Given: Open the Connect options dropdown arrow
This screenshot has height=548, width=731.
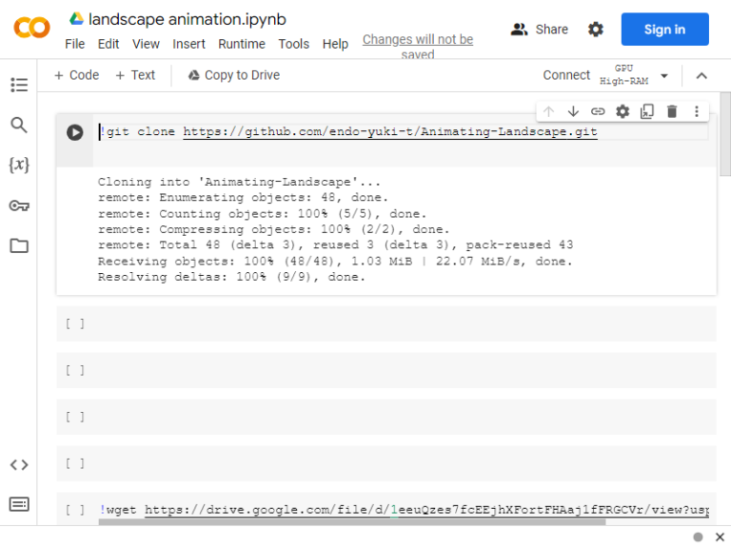Looking at the screenshot, I should 664,75.
